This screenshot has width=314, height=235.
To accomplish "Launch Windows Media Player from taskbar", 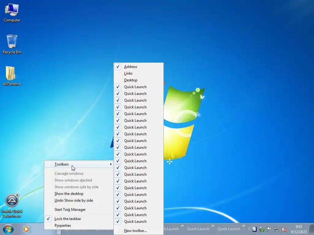I will [x=27, y=229].
